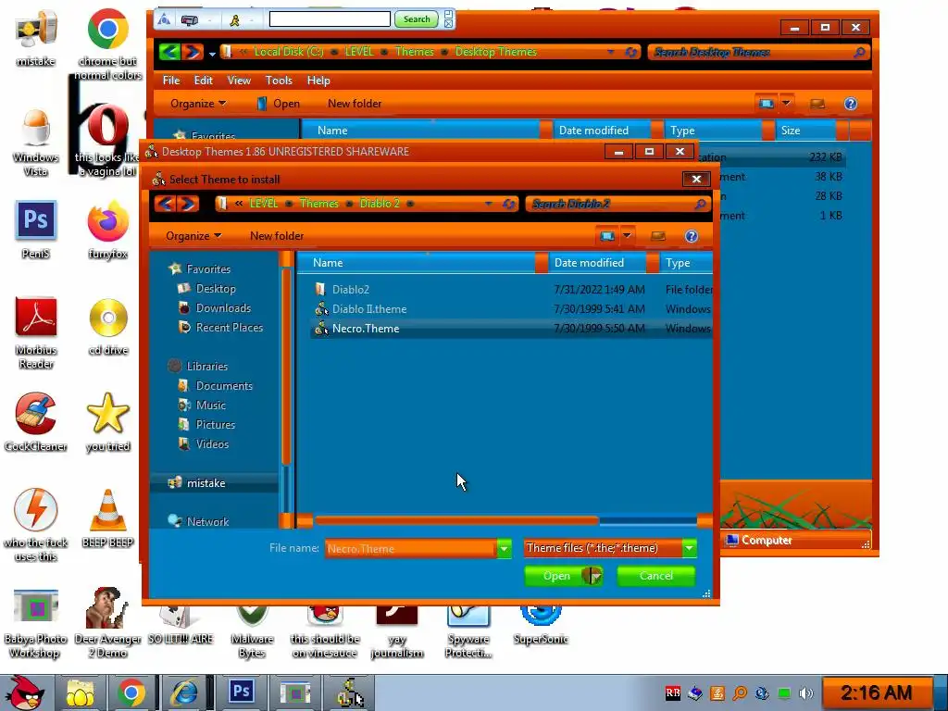Viewport: 948px width, 711px height.
Task: Open Internet Explorer from the taskbar
Action: click(183, 692)
